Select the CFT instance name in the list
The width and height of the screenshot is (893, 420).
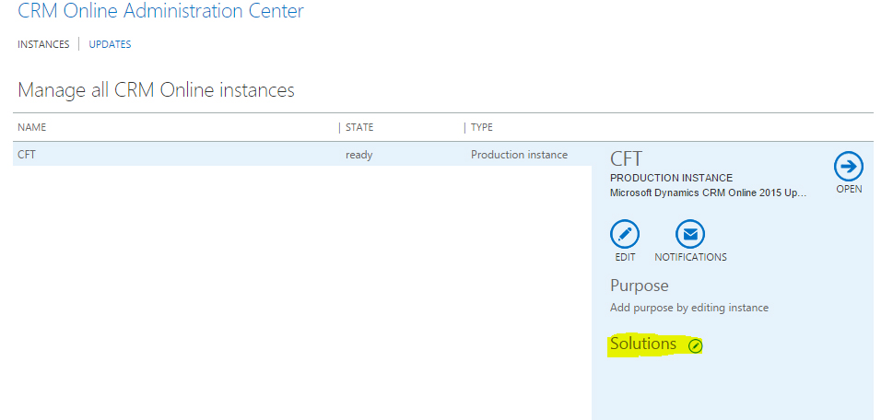(x=27, y=155)
